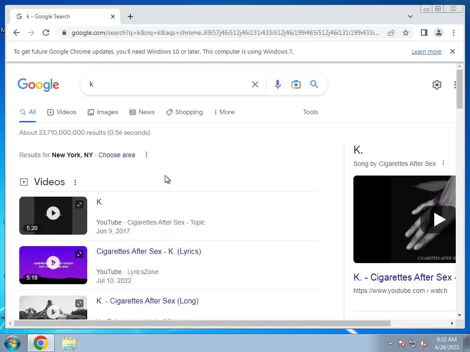Switch to the Shopping results tab
The width and height of the screenshot is (470, 352).
point(185,112)
